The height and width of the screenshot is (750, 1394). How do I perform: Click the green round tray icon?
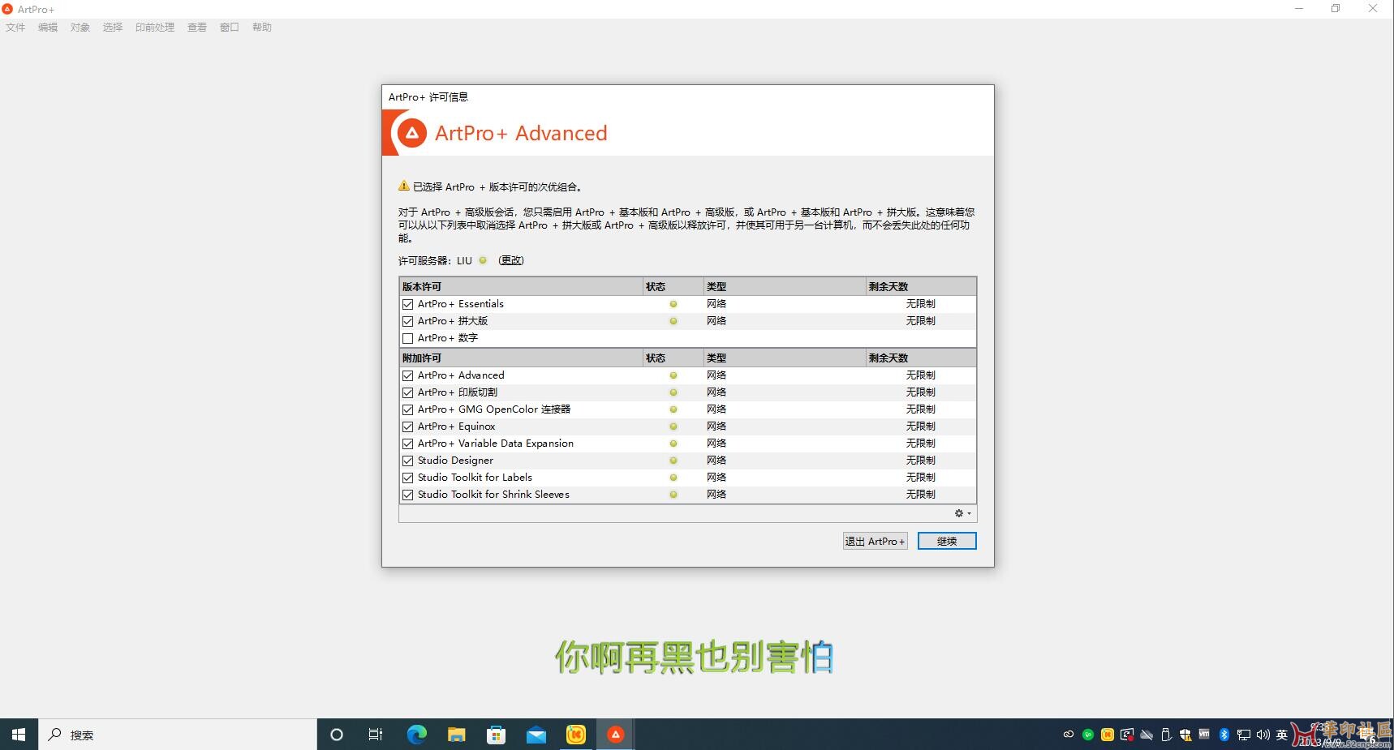[x=1088, y=735]
